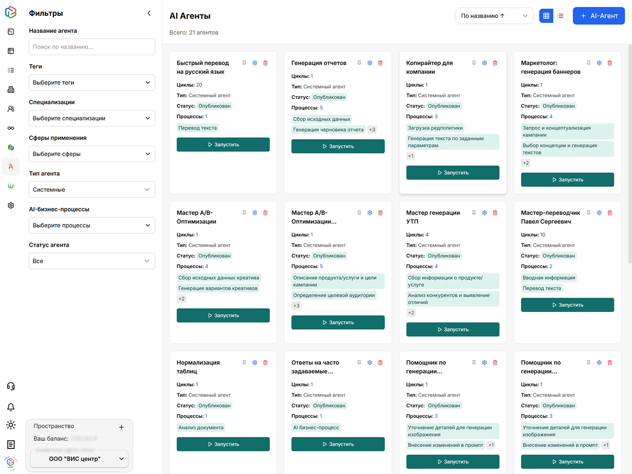This screenshot has width=632, height=474.
Task: Delete the Копирайтер для компании agent
Action: [495, 63]
